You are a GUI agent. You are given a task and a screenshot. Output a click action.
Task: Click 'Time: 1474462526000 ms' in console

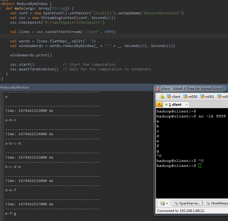(x=29, y=181)
